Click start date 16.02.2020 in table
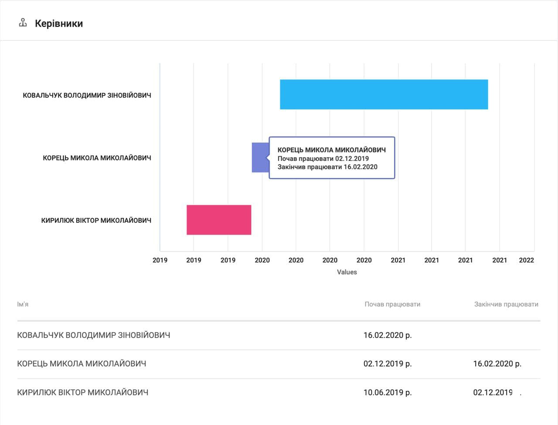Image resolution: width=558 pixels, height=425 pixels. click(388, 335)
